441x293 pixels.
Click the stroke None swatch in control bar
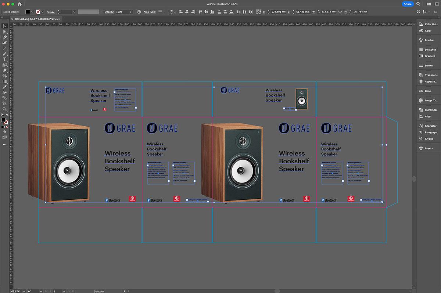(x=38, y=12)
